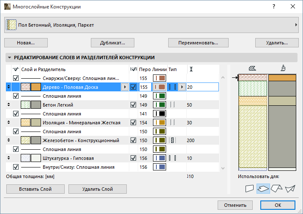Open pen color swatch for Дерево - Половая Доска

click(159, 87)
